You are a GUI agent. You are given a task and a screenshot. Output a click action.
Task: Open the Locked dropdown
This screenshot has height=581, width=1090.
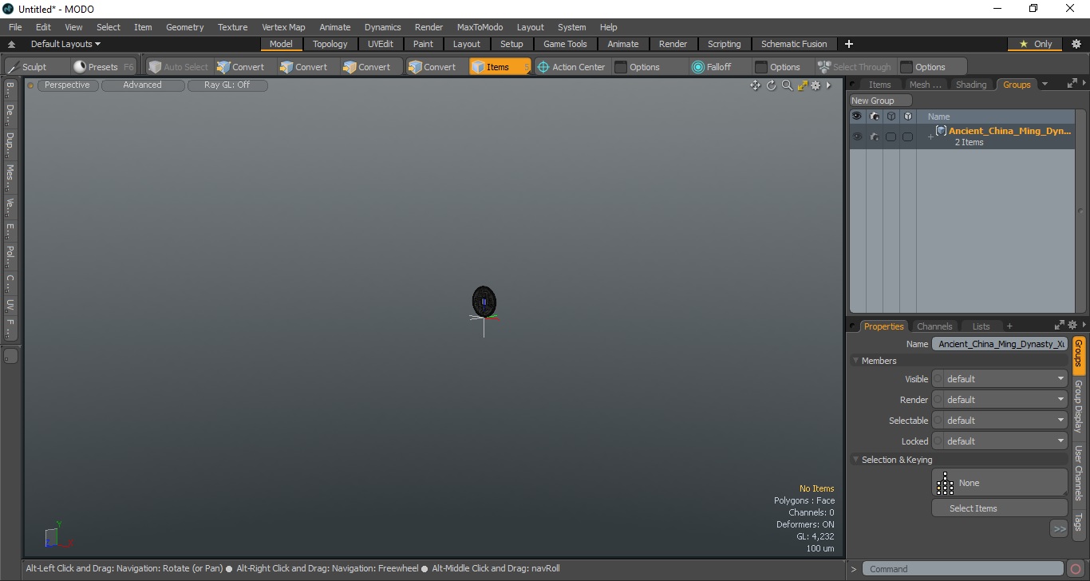[1000, 441]
